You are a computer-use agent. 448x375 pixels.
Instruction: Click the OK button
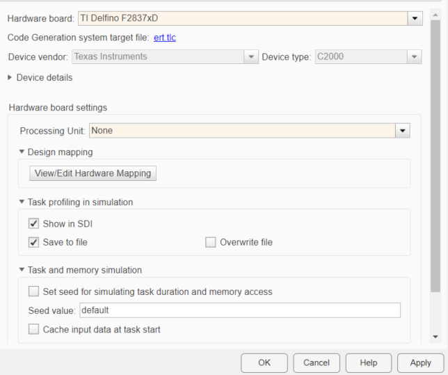(x=264, y=362)
